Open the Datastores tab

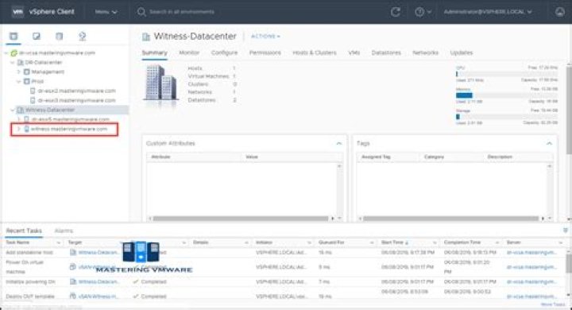tap(386, 52)
